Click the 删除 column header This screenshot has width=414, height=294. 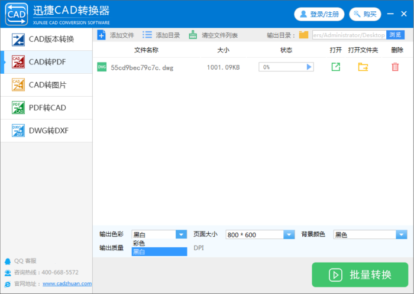coord(397,50)
